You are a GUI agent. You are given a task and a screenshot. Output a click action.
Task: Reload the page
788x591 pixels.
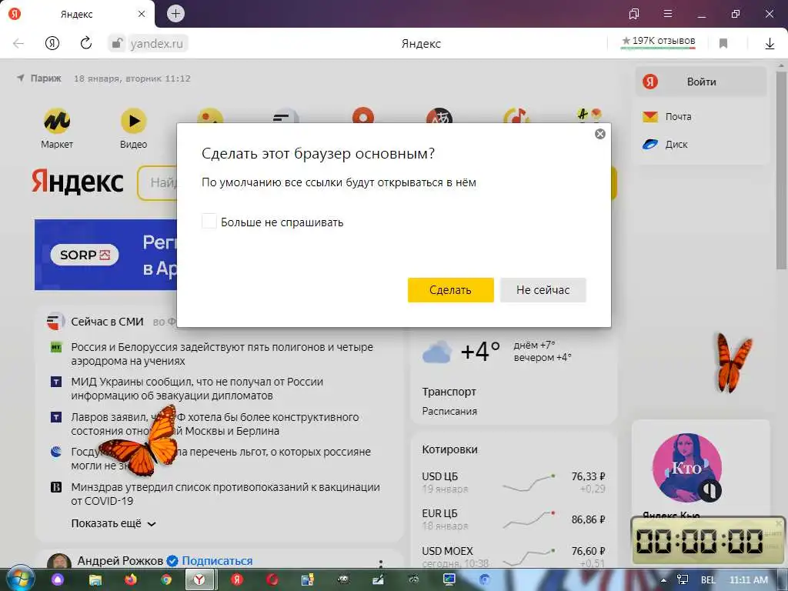[x=86, y=43]
